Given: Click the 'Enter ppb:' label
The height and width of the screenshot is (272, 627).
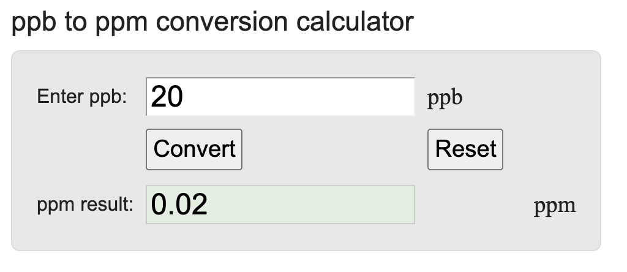Looking at the screenshot, I should tap(82, 97).
